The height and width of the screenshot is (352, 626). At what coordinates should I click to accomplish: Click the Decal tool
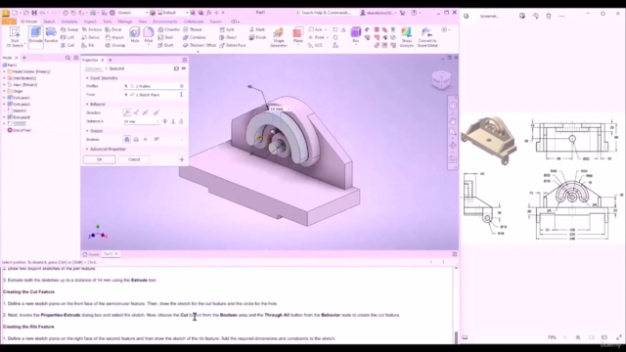(113, 29)
